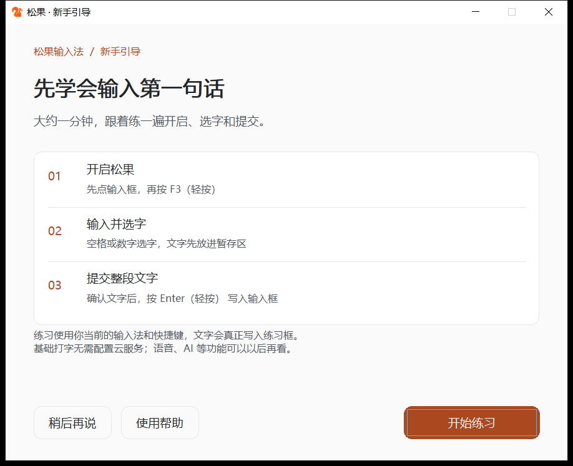The width and height of the screenshot is (573, 466).
Task: Select step title 提交整段文字
Action: [122, 278]
